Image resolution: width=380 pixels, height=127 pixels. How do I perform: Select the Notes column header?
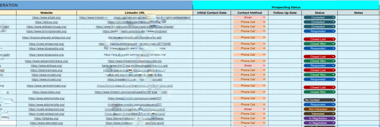pos(358,13)
